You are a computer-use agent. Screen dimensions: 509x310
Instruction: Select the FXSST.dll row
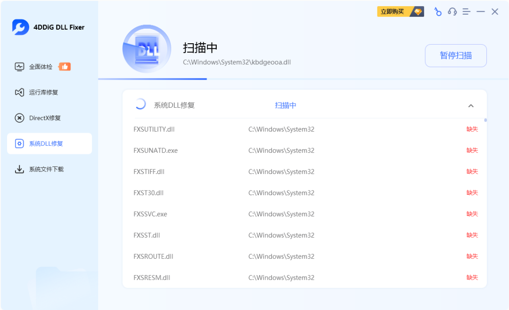coord(304,235)
